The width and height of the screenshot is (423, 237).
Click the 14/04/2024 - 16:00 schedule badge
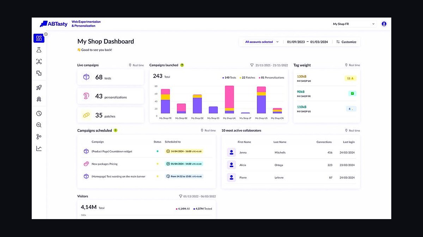(x=184, y=151)
